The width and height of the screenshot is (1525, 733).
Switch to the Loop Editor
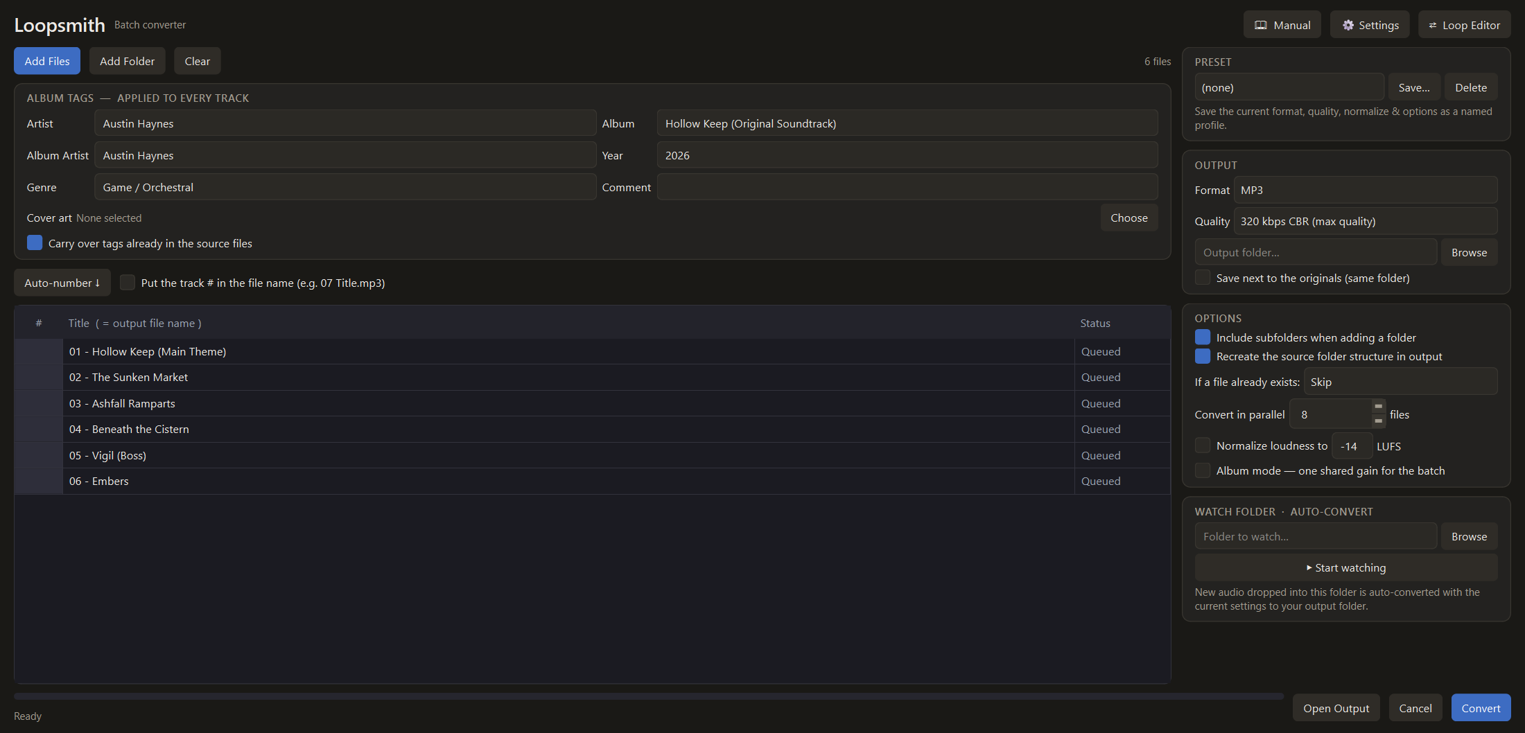point(1464,25)
